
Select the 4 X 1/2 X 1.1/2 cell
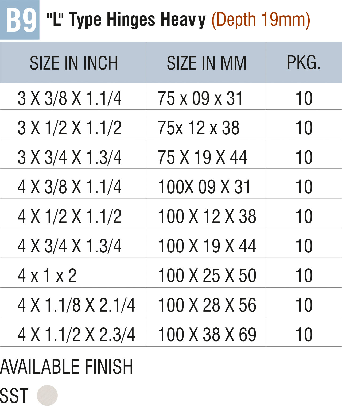(x=69, y=216)
